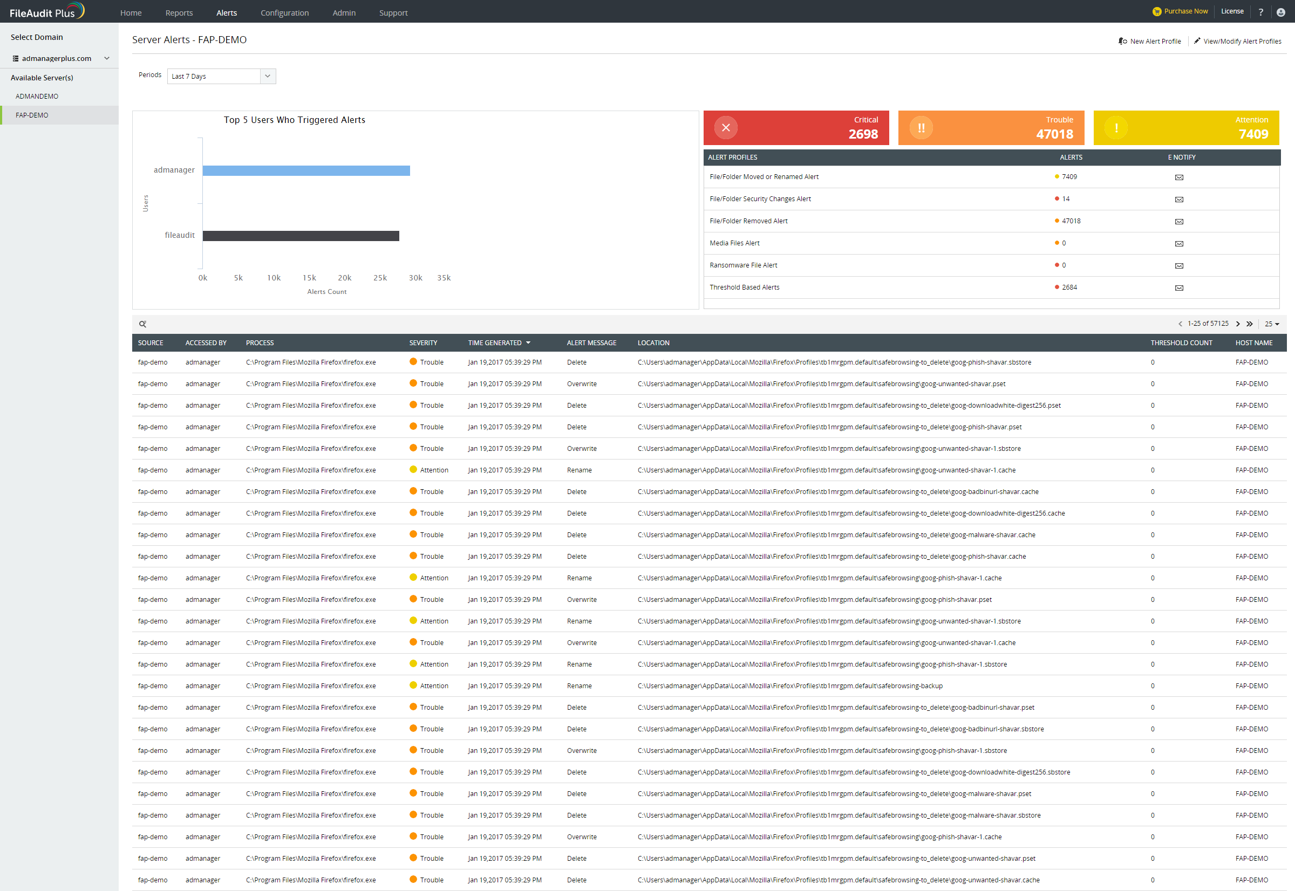This screenshot has width=1295, height=891.
Task: Click the red Critical alerts tile icon
Action: [725, 128]
